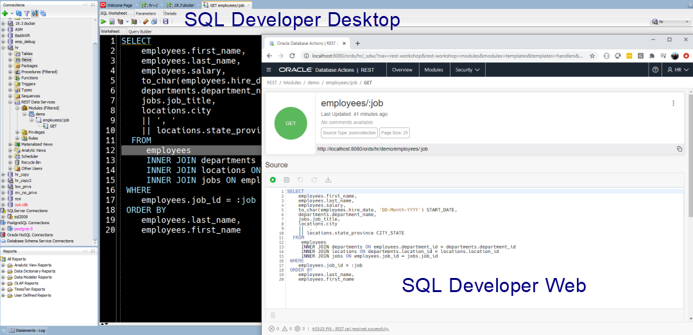This screenshot has height=335, width=693.
Task: Expand the Tables node under hr
Action: (x=11, y=53)
